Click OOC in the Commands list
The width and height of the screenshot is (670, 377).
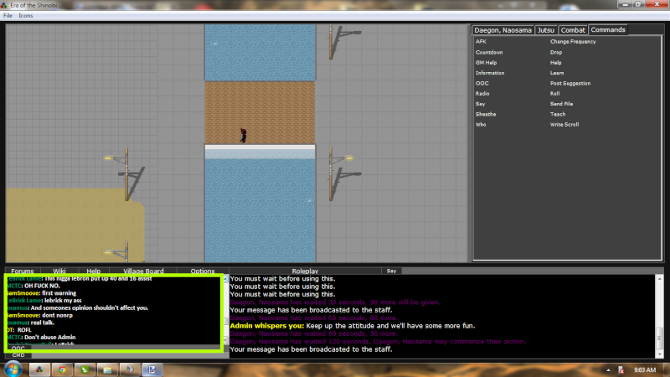click(482, 83)
